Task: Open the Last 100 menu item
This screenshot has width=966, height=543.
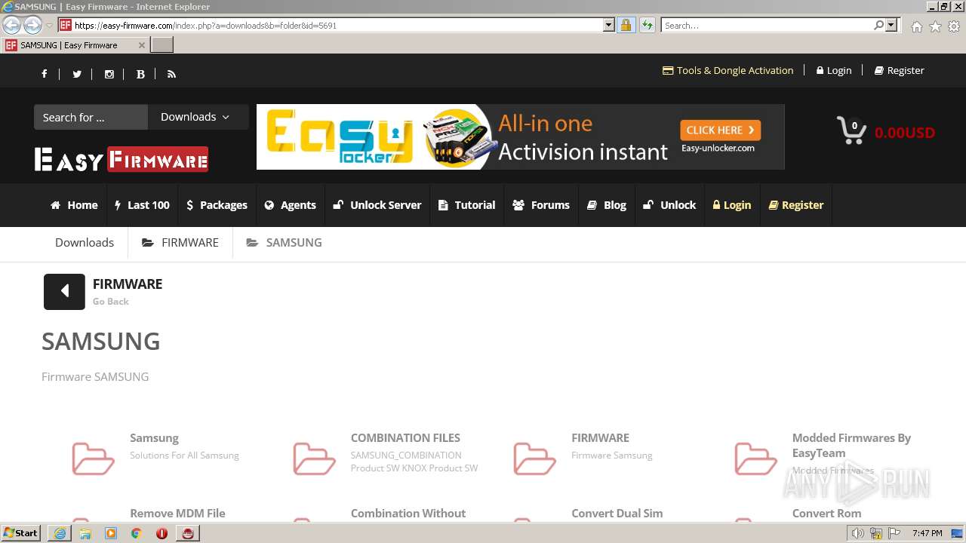Action: [142, 205]
